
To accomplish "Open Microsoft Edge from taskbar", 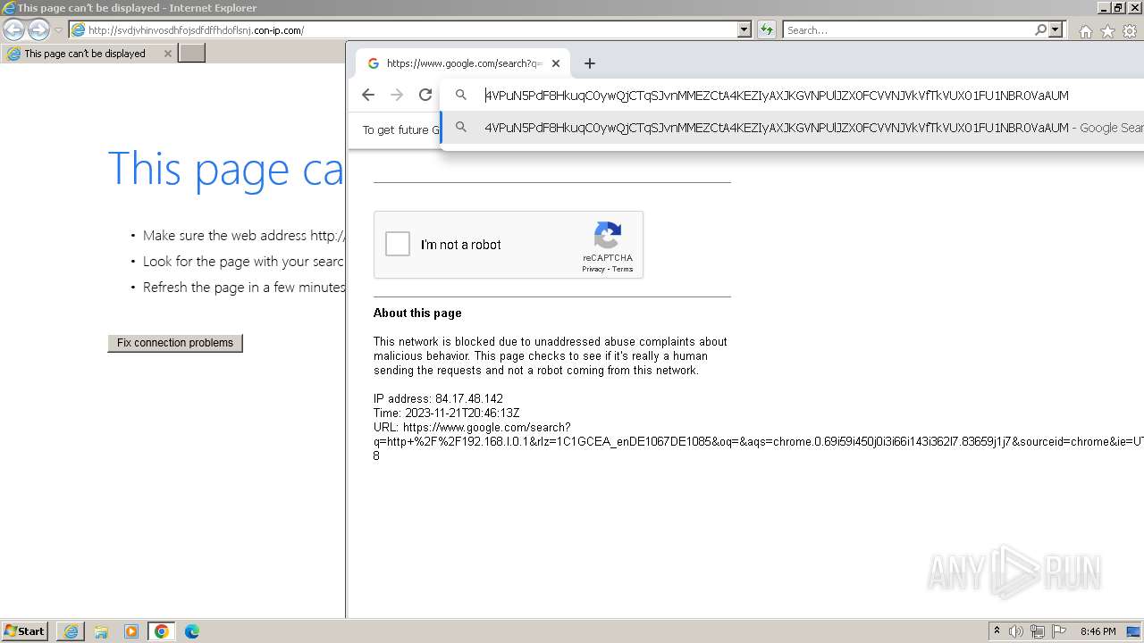I will click(x=192, y=631).
